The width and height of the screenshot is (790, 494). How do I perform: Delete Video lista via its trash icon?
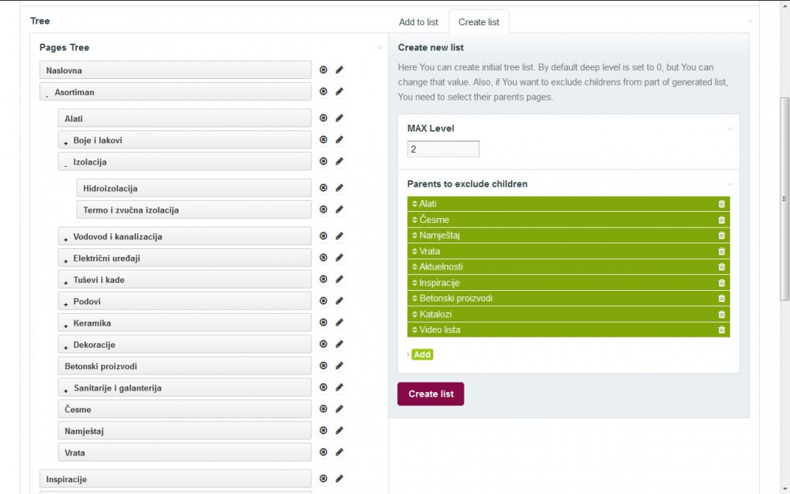720,330
